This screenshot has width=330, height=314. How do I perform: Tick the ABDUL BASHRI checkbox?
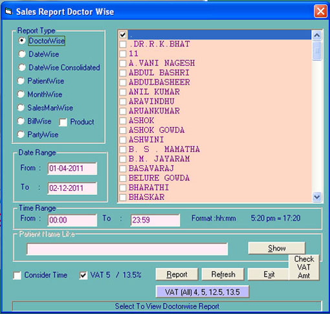pos(123,73)
